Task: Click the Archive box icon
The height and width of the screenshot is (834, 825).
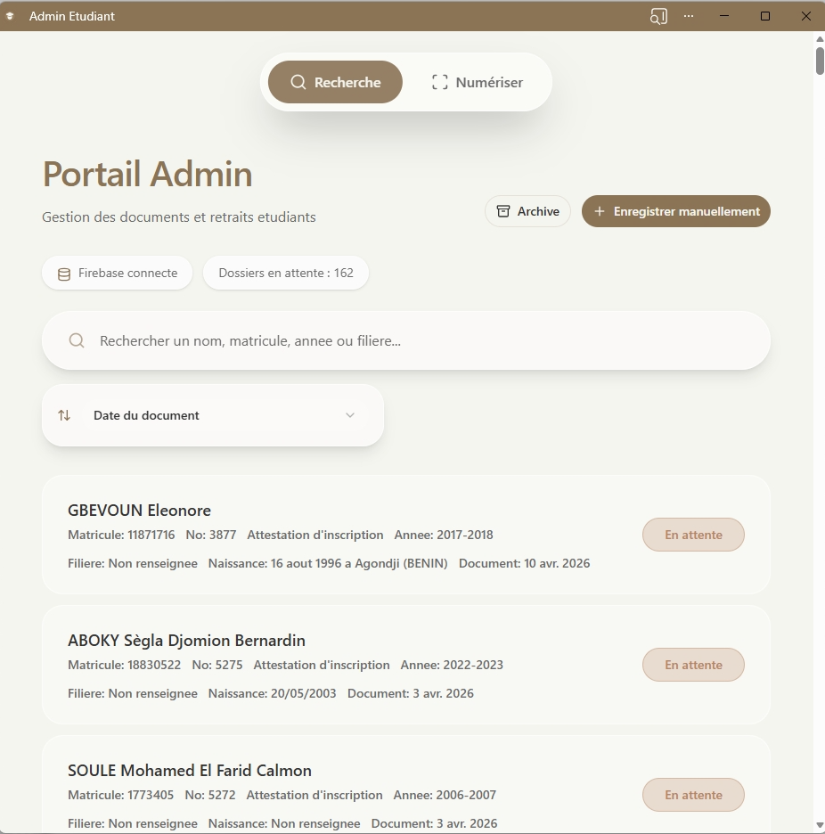Action: [502, 211]
